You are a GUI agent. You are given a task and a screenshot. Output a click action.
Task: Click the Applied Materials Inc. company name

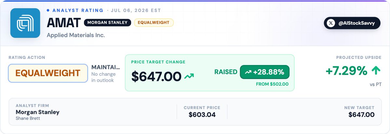coord(76,35)
